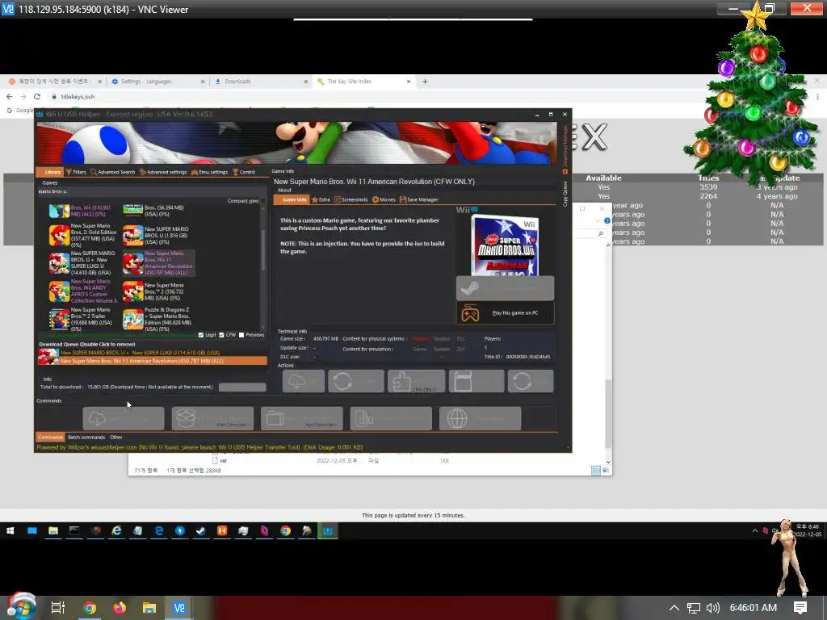Open Command Prompt on the remote taskbar
This screenshot has width=827, height=620.
tap(74, 531)
